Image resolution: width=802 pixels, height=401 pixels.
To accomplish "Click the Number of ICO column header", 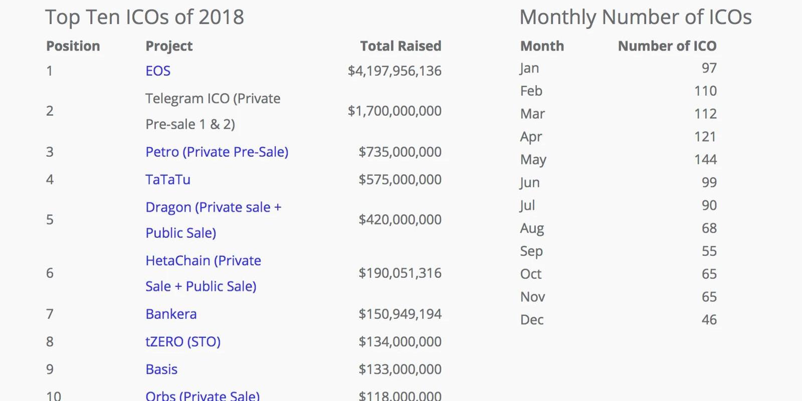I will tap(667, 46).
